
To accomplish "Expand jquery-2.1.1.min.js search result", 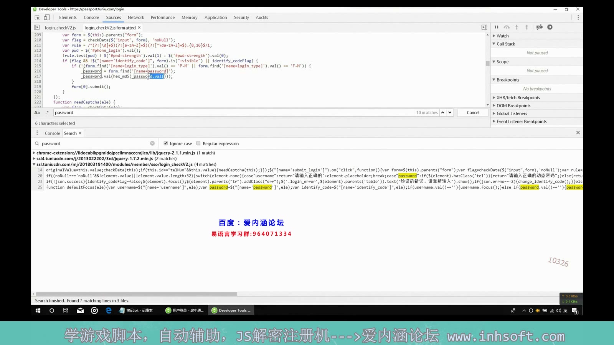I will (x=34, y=153).
